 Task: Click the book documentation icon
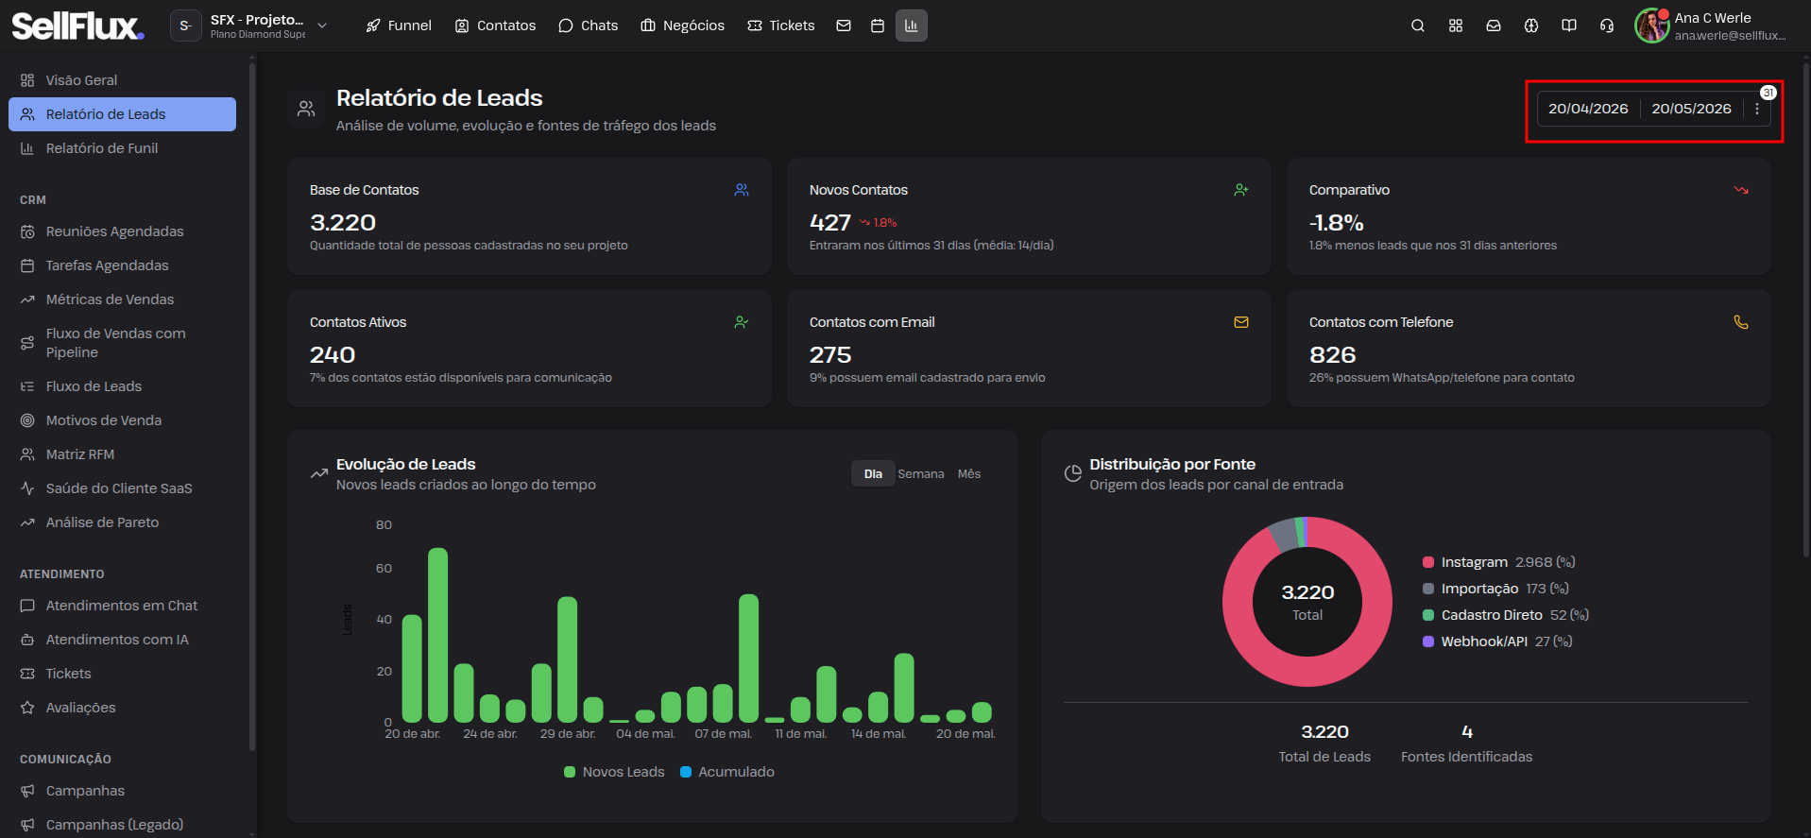pyautogui.click(x=1569, y=26)
